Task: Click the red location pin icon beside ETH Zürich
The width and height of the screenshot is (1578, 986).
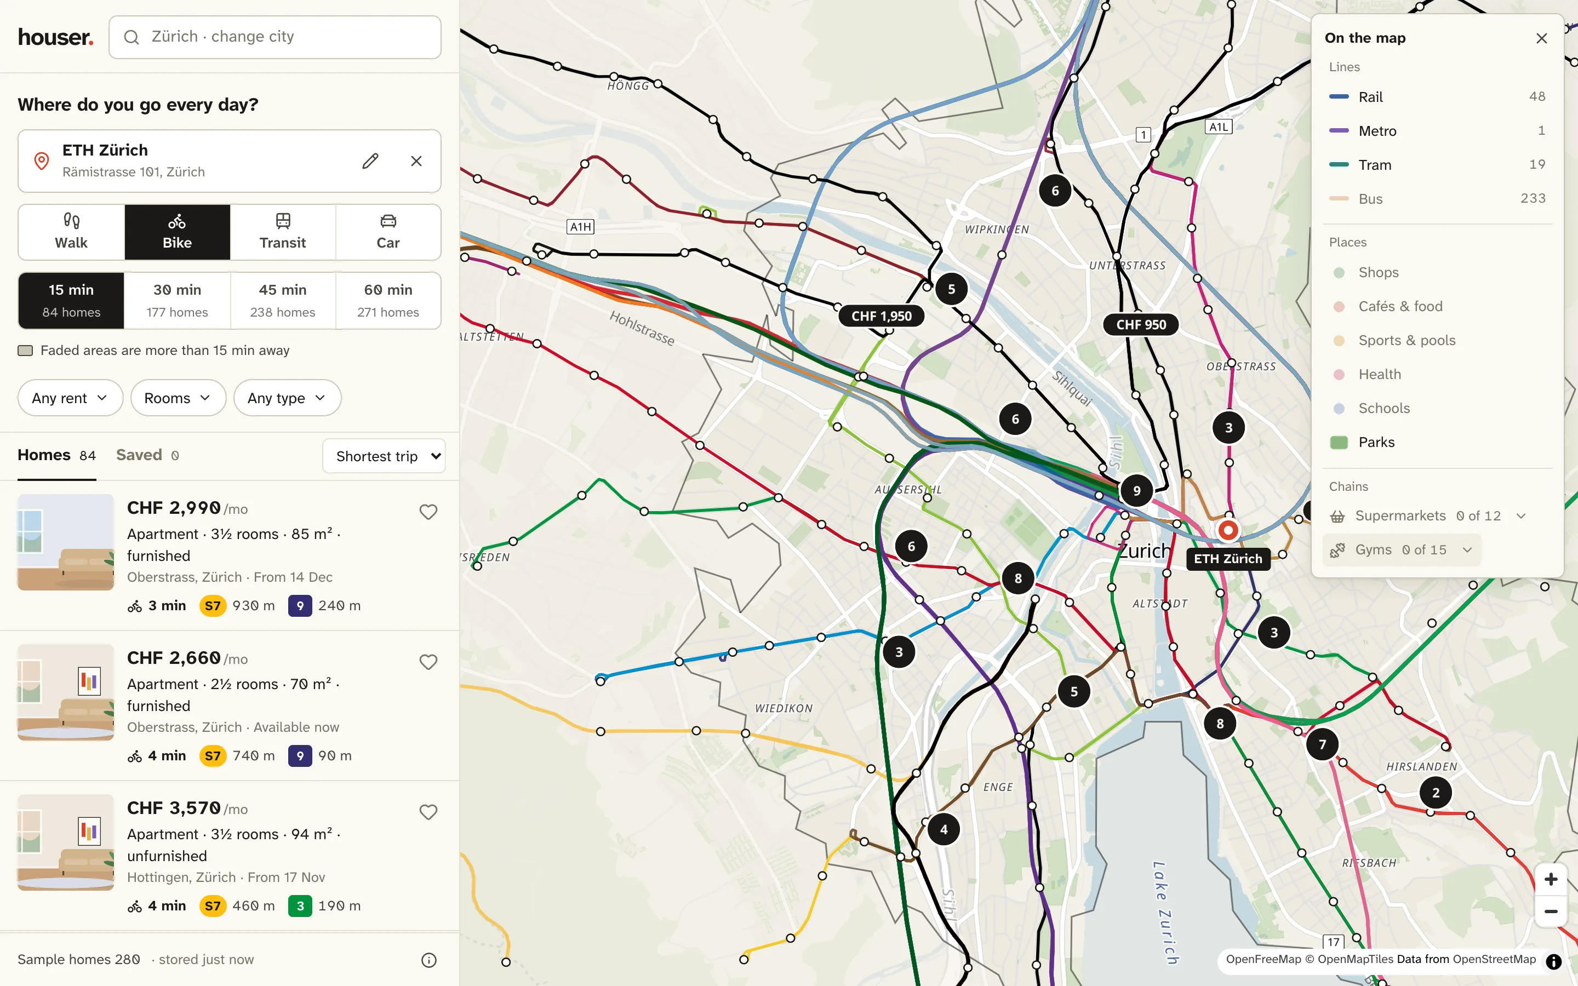Action: point(41,160)
